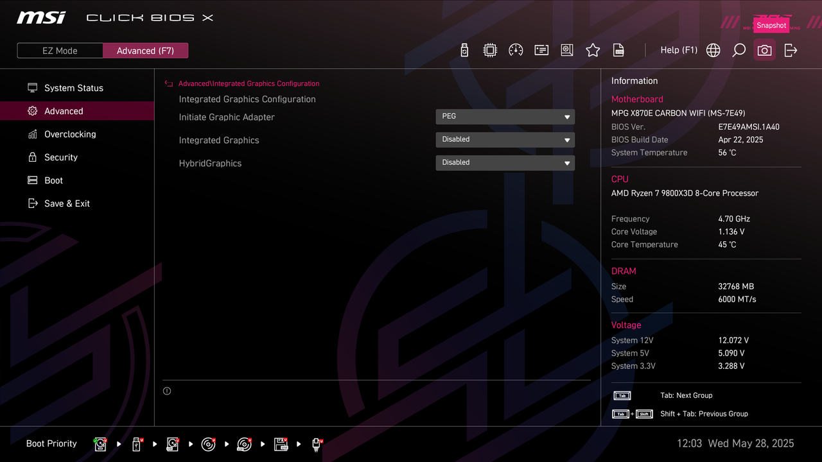Click the Tab: Next Group hint

click(686, 395)
